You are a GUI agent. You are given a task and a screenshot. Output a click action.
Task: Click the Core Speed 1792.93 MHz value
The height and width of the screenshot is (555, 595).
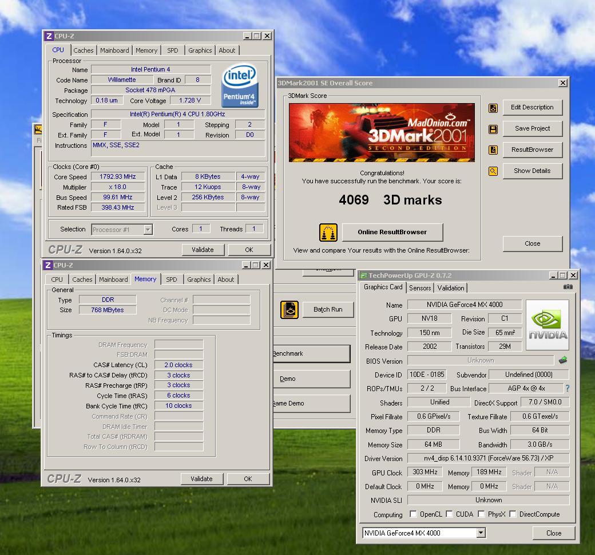click(x=118, y=176)
